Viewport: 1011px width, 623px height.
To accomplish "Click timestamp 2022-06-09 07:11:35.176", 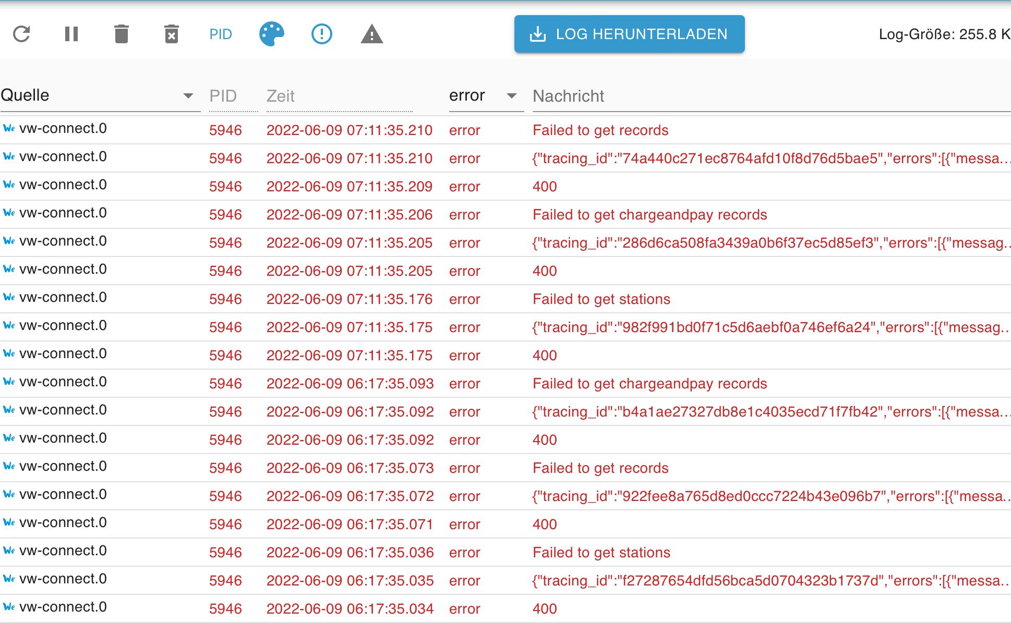I will [350, 299].
